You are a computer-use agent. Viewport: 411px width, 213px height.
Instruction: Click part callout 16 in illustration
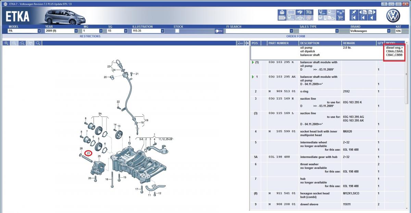[107, 179]
